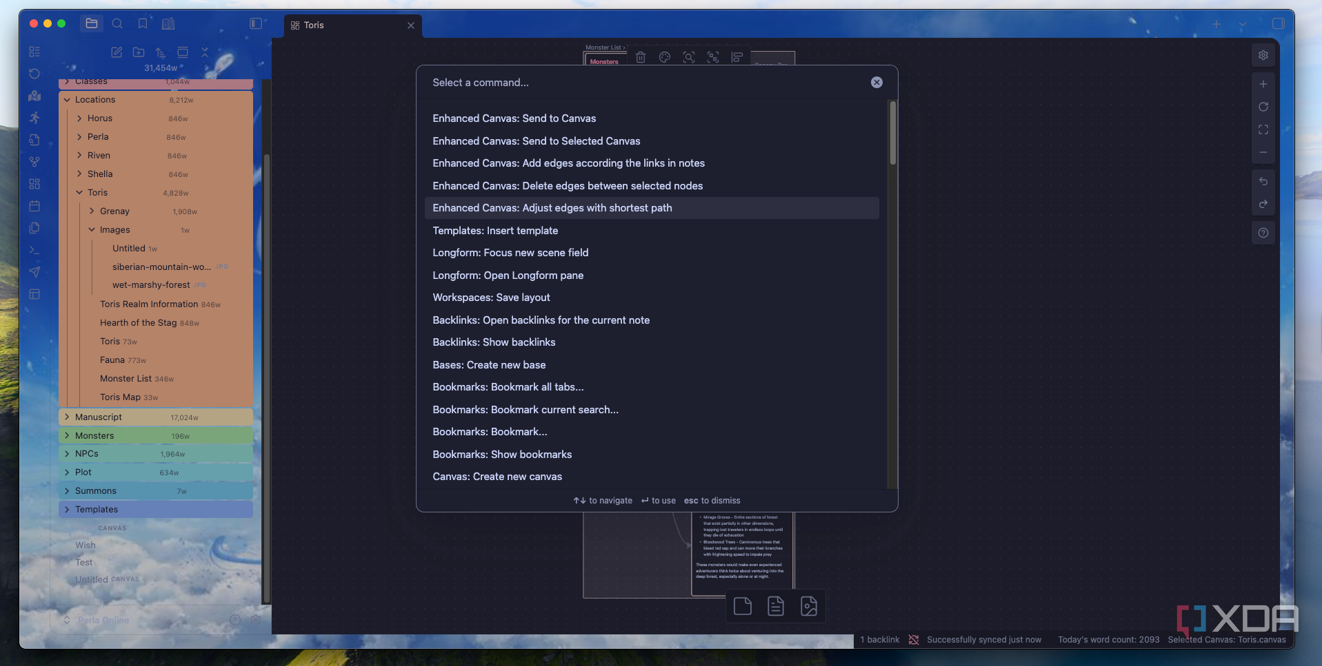Image resolution: width=1322 pixels, height=666 pixels.
Task: Reset canvas zoom icon
Action: (x=1263, y=107)
